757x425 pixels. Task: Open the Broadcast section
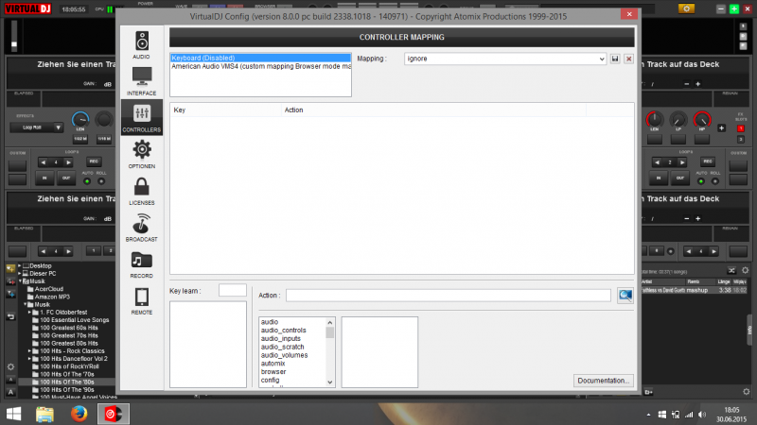tap(141, 228)
